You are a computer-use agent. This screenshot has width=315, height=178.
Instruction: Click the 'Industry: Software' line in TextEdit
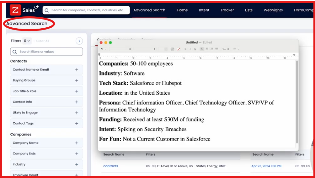pos(122,73)
